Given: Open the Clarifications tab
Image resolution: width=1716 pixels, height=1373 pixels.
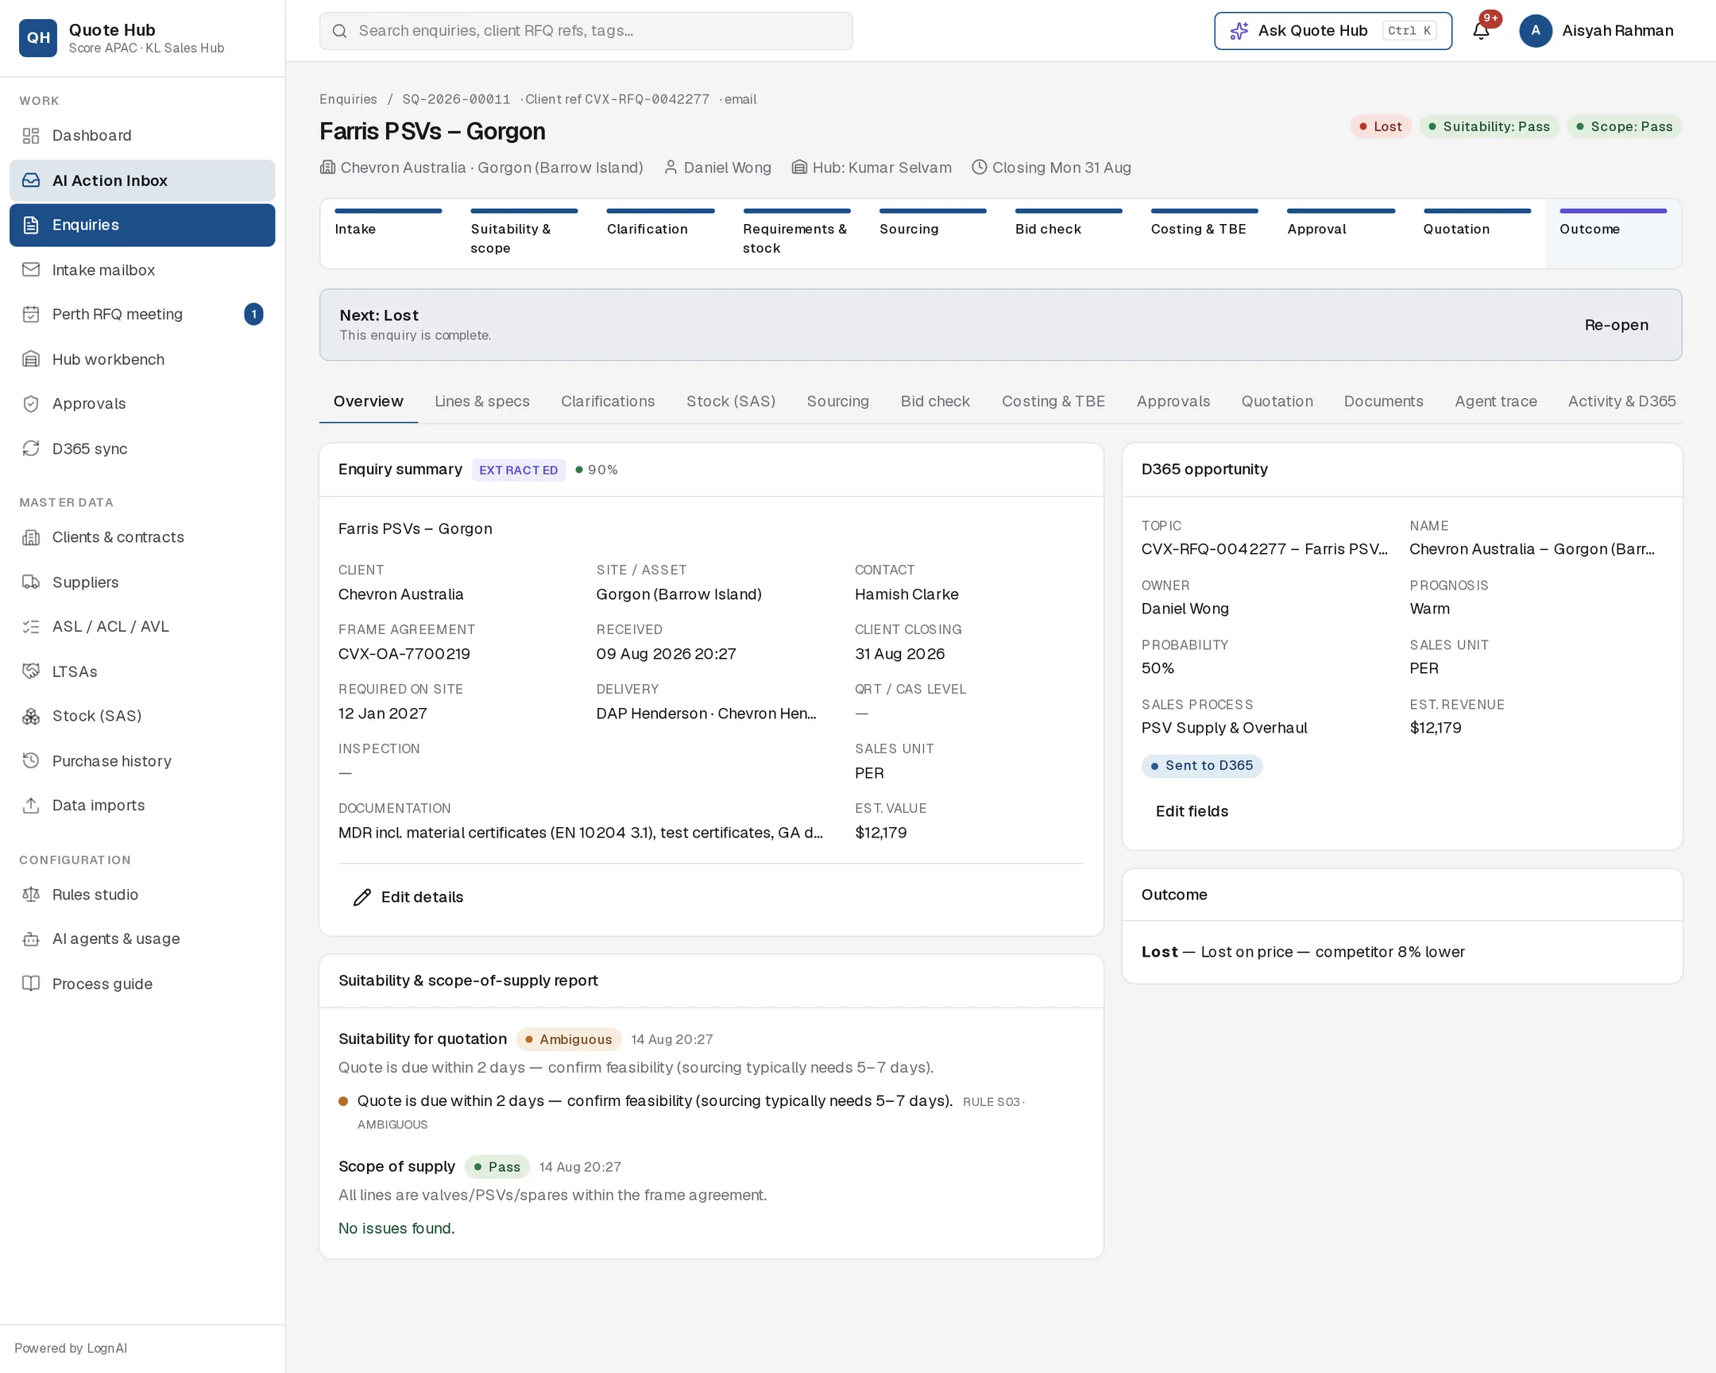Looking at the screenshot, I should (608, 402).
